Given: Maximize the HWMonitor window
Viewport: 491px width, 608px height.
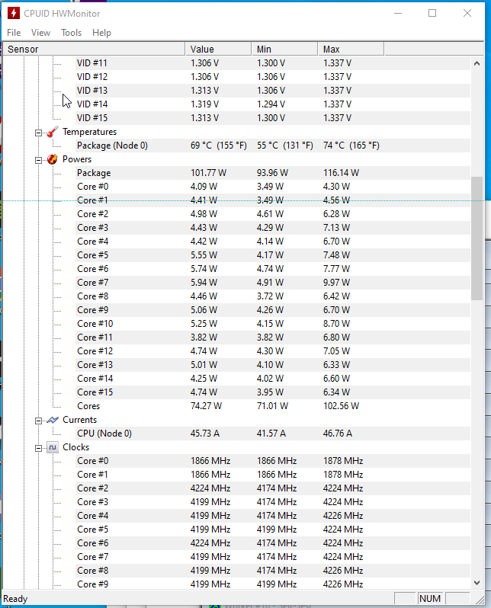Looking at the screenshot, I should 432,13.
